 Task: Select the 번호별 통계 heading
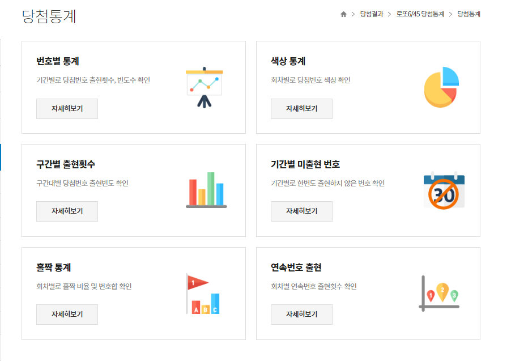58,61
